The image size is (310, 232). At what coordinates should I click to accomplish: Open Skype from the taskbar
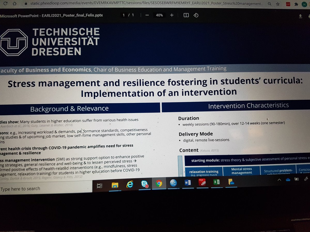coord(144,184)
